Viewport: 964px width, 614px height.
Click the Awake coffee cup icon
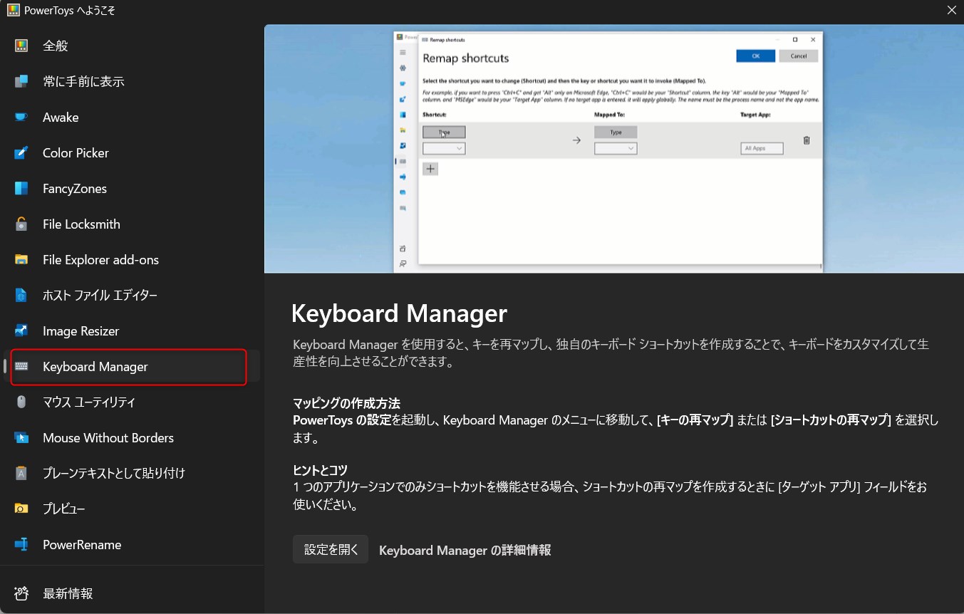click(x=21, y=117)
